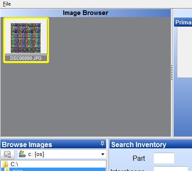Click the Browse Images panel header

53,144
